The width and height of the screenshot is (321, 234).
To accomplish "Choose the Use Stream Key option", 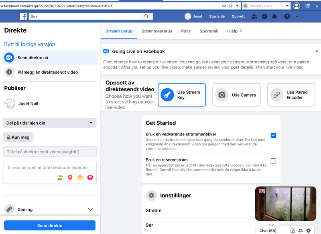I will pyautogui.click(x=182, y=95).
